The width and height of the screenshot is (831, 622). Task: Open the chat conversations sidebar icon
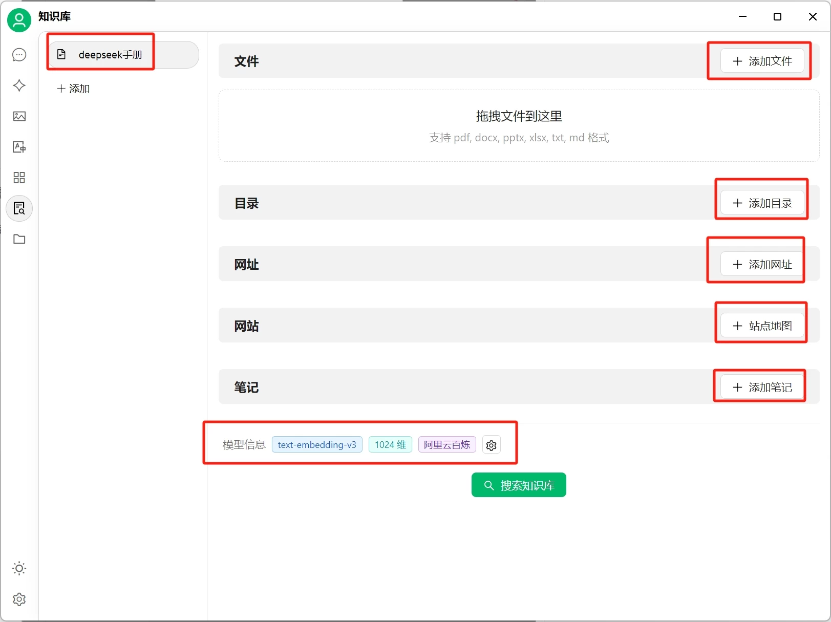click(19, 55)
